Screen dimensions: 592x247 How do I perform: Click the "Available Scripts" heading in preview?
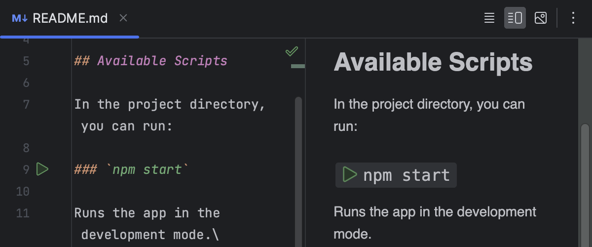433,62
